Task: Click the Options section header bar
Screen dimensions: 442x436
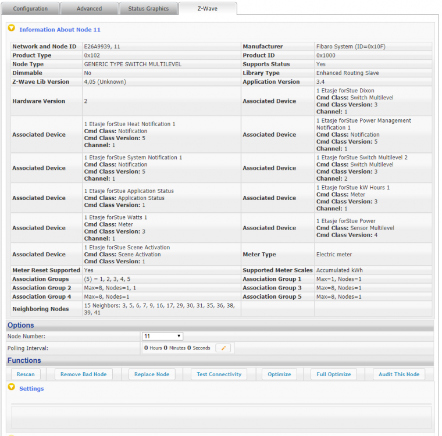Action: tap(220, 325)
